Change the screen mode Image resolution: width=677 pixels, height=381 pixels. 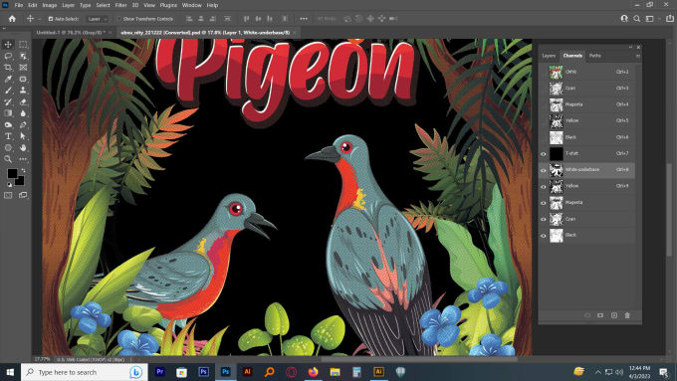tap(23, 195)
